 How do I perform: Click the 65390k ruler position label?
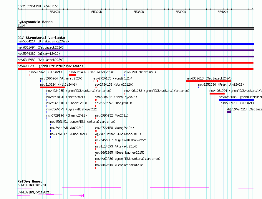181,12
